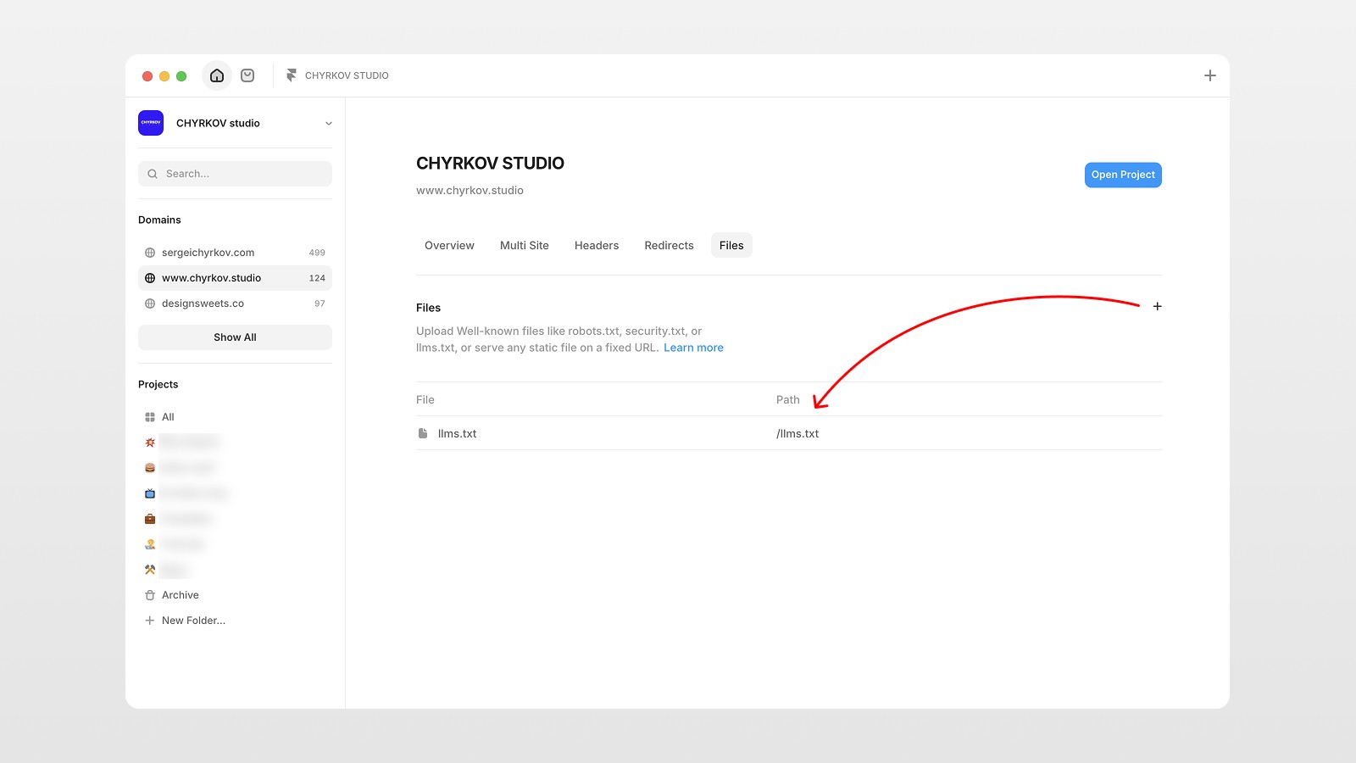Open the Archive folder
This screenshot has width=1356, height=763.
[x=235, y=595]
